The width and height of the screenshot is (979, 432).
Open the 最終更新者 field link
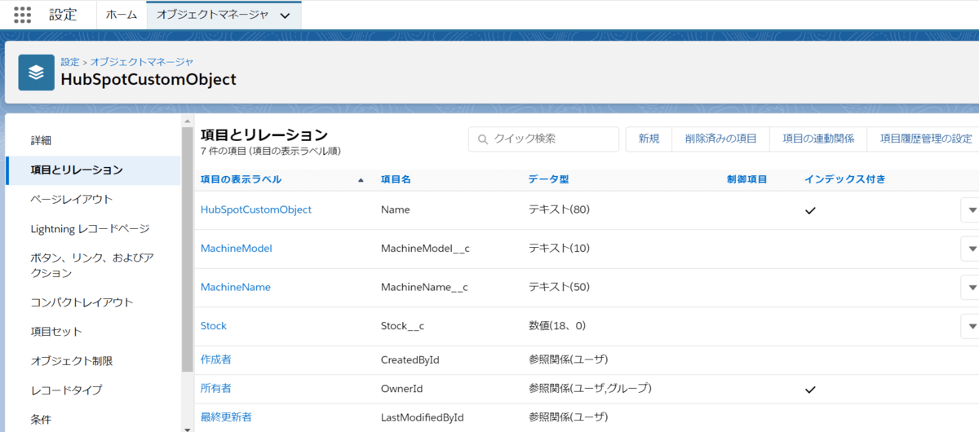click(227, 417)
